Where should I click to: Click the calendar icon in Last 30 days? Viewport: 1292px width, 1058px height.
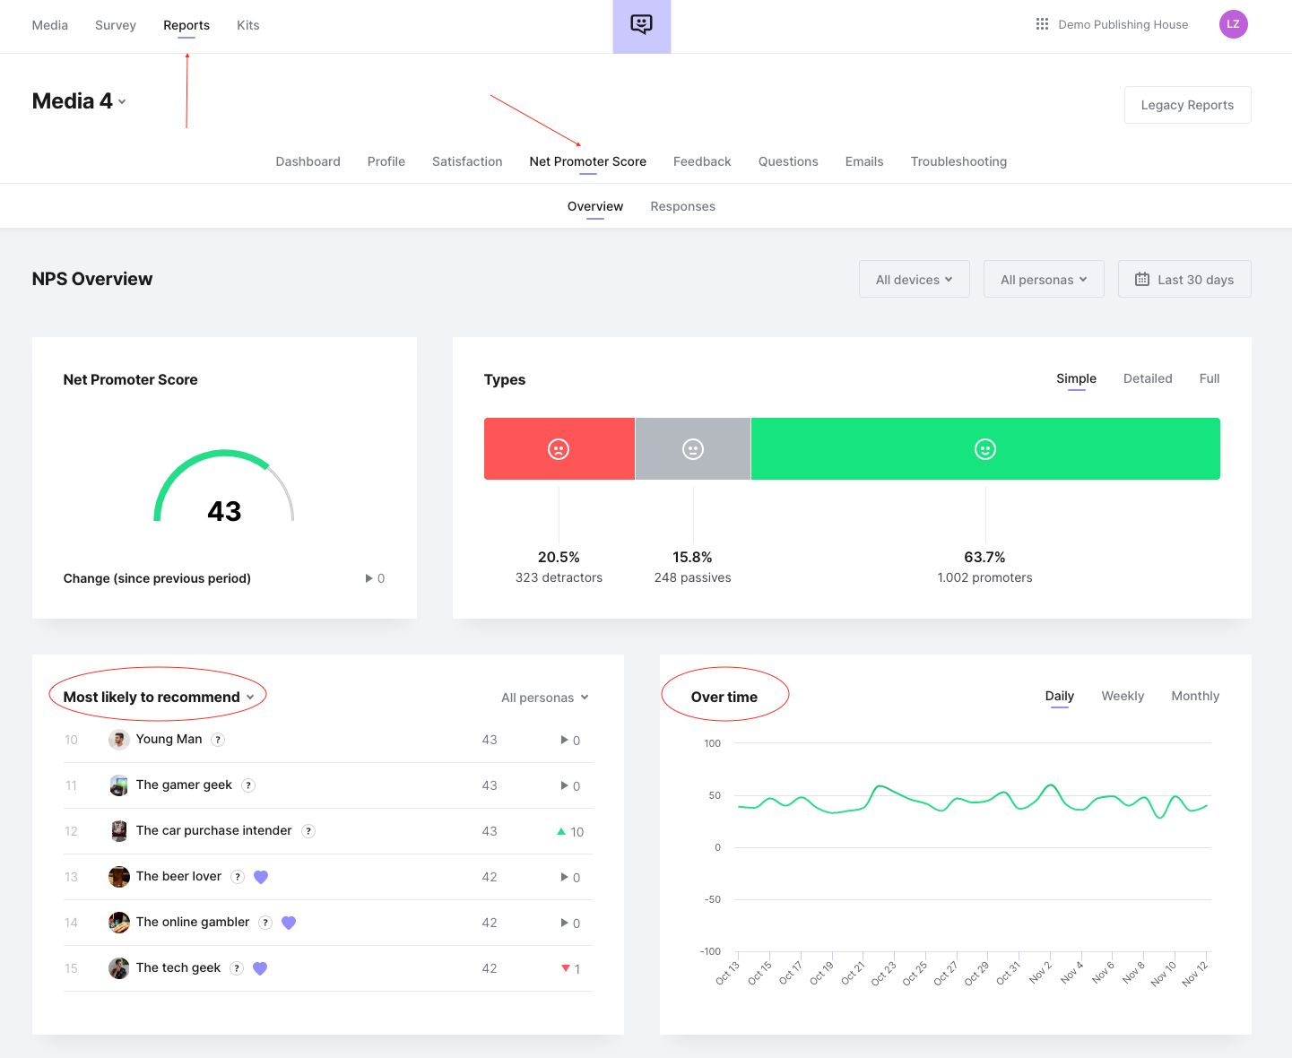pyautogui.click(x=1141, y=279)
